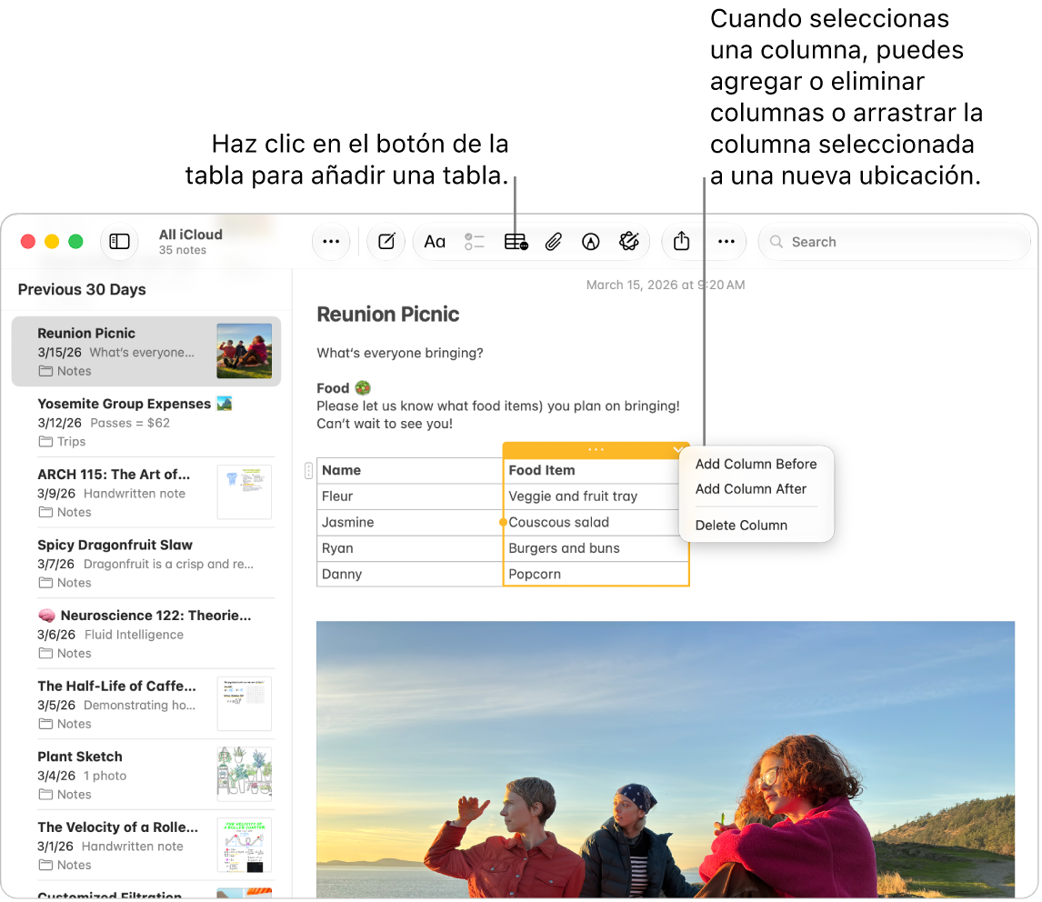Create a new note with compose icon

coord(386,241)
